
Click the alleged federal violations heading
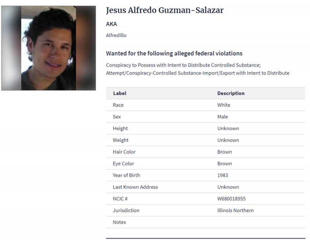point(174,54)
